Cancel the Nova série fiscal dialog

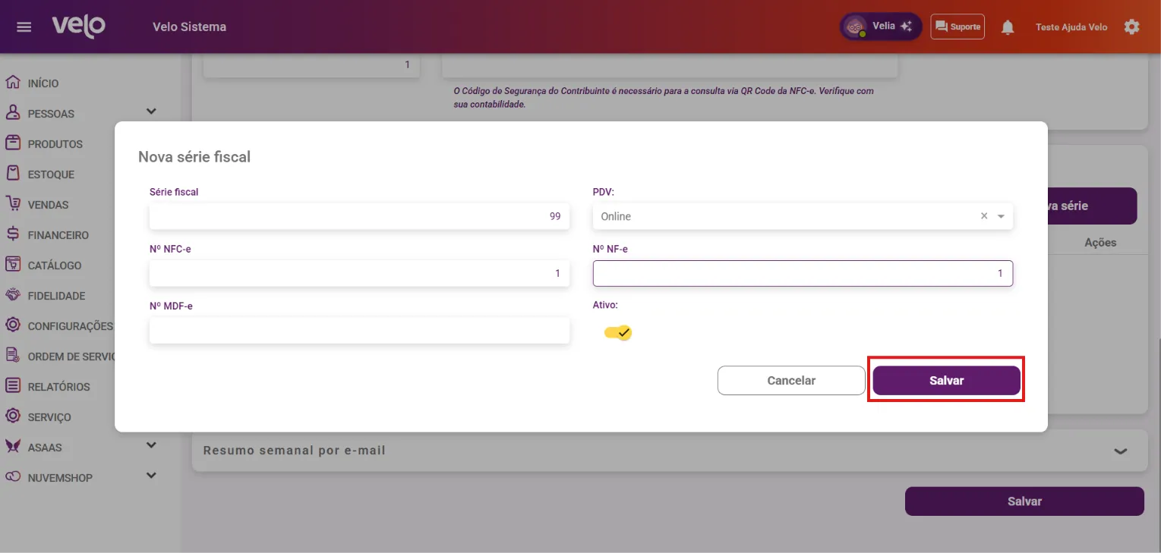[791, 381]
